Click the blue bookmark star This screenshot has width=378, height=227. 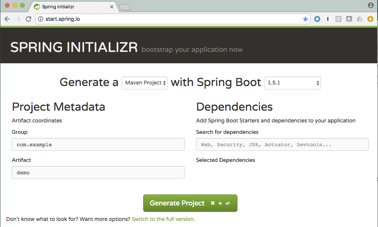tap(305, 19)
